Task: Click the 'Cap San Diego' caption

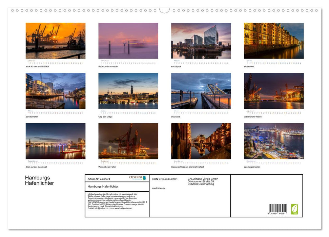Action: [105, 116]
